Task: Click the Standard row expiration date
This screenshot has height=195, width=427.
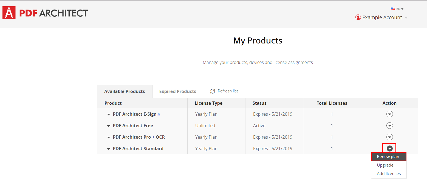Action: (x=273, y=149)
